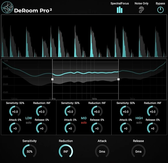Click the MID band Reduction knob
The height and width of the screenshot is (163, 168).
tap(97, 111)
